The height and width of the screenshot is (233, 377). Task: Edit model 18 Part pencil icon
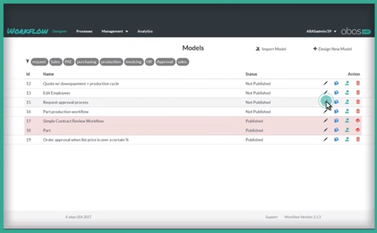pos(326,130)
